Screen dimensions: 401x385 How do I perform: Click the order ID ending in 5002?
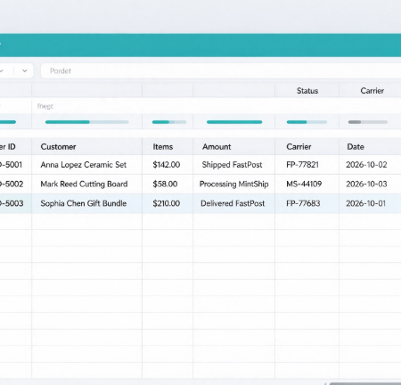(12, 184)
